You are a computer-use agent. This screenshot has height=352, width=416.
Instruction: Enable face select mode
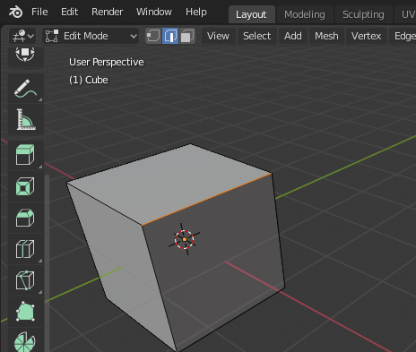tap(187, 36)
